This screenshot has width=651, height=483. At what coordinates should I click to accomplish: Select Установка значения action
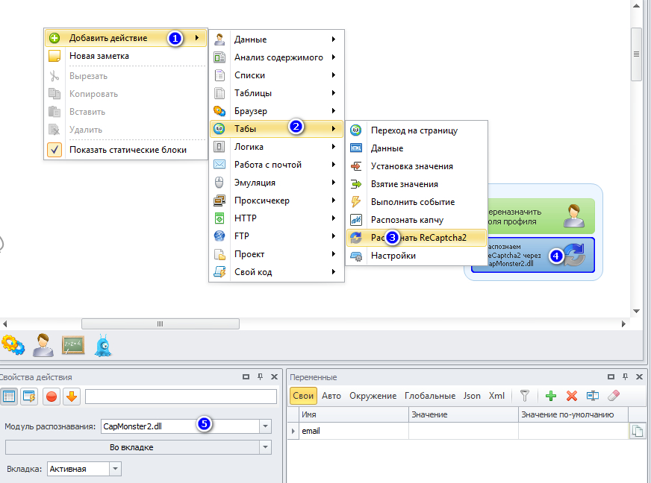[416, 165]
